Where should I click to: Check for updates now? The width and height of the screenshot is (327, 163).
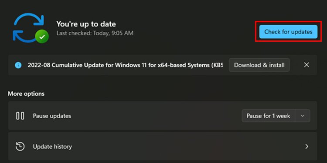click(288, 32)
